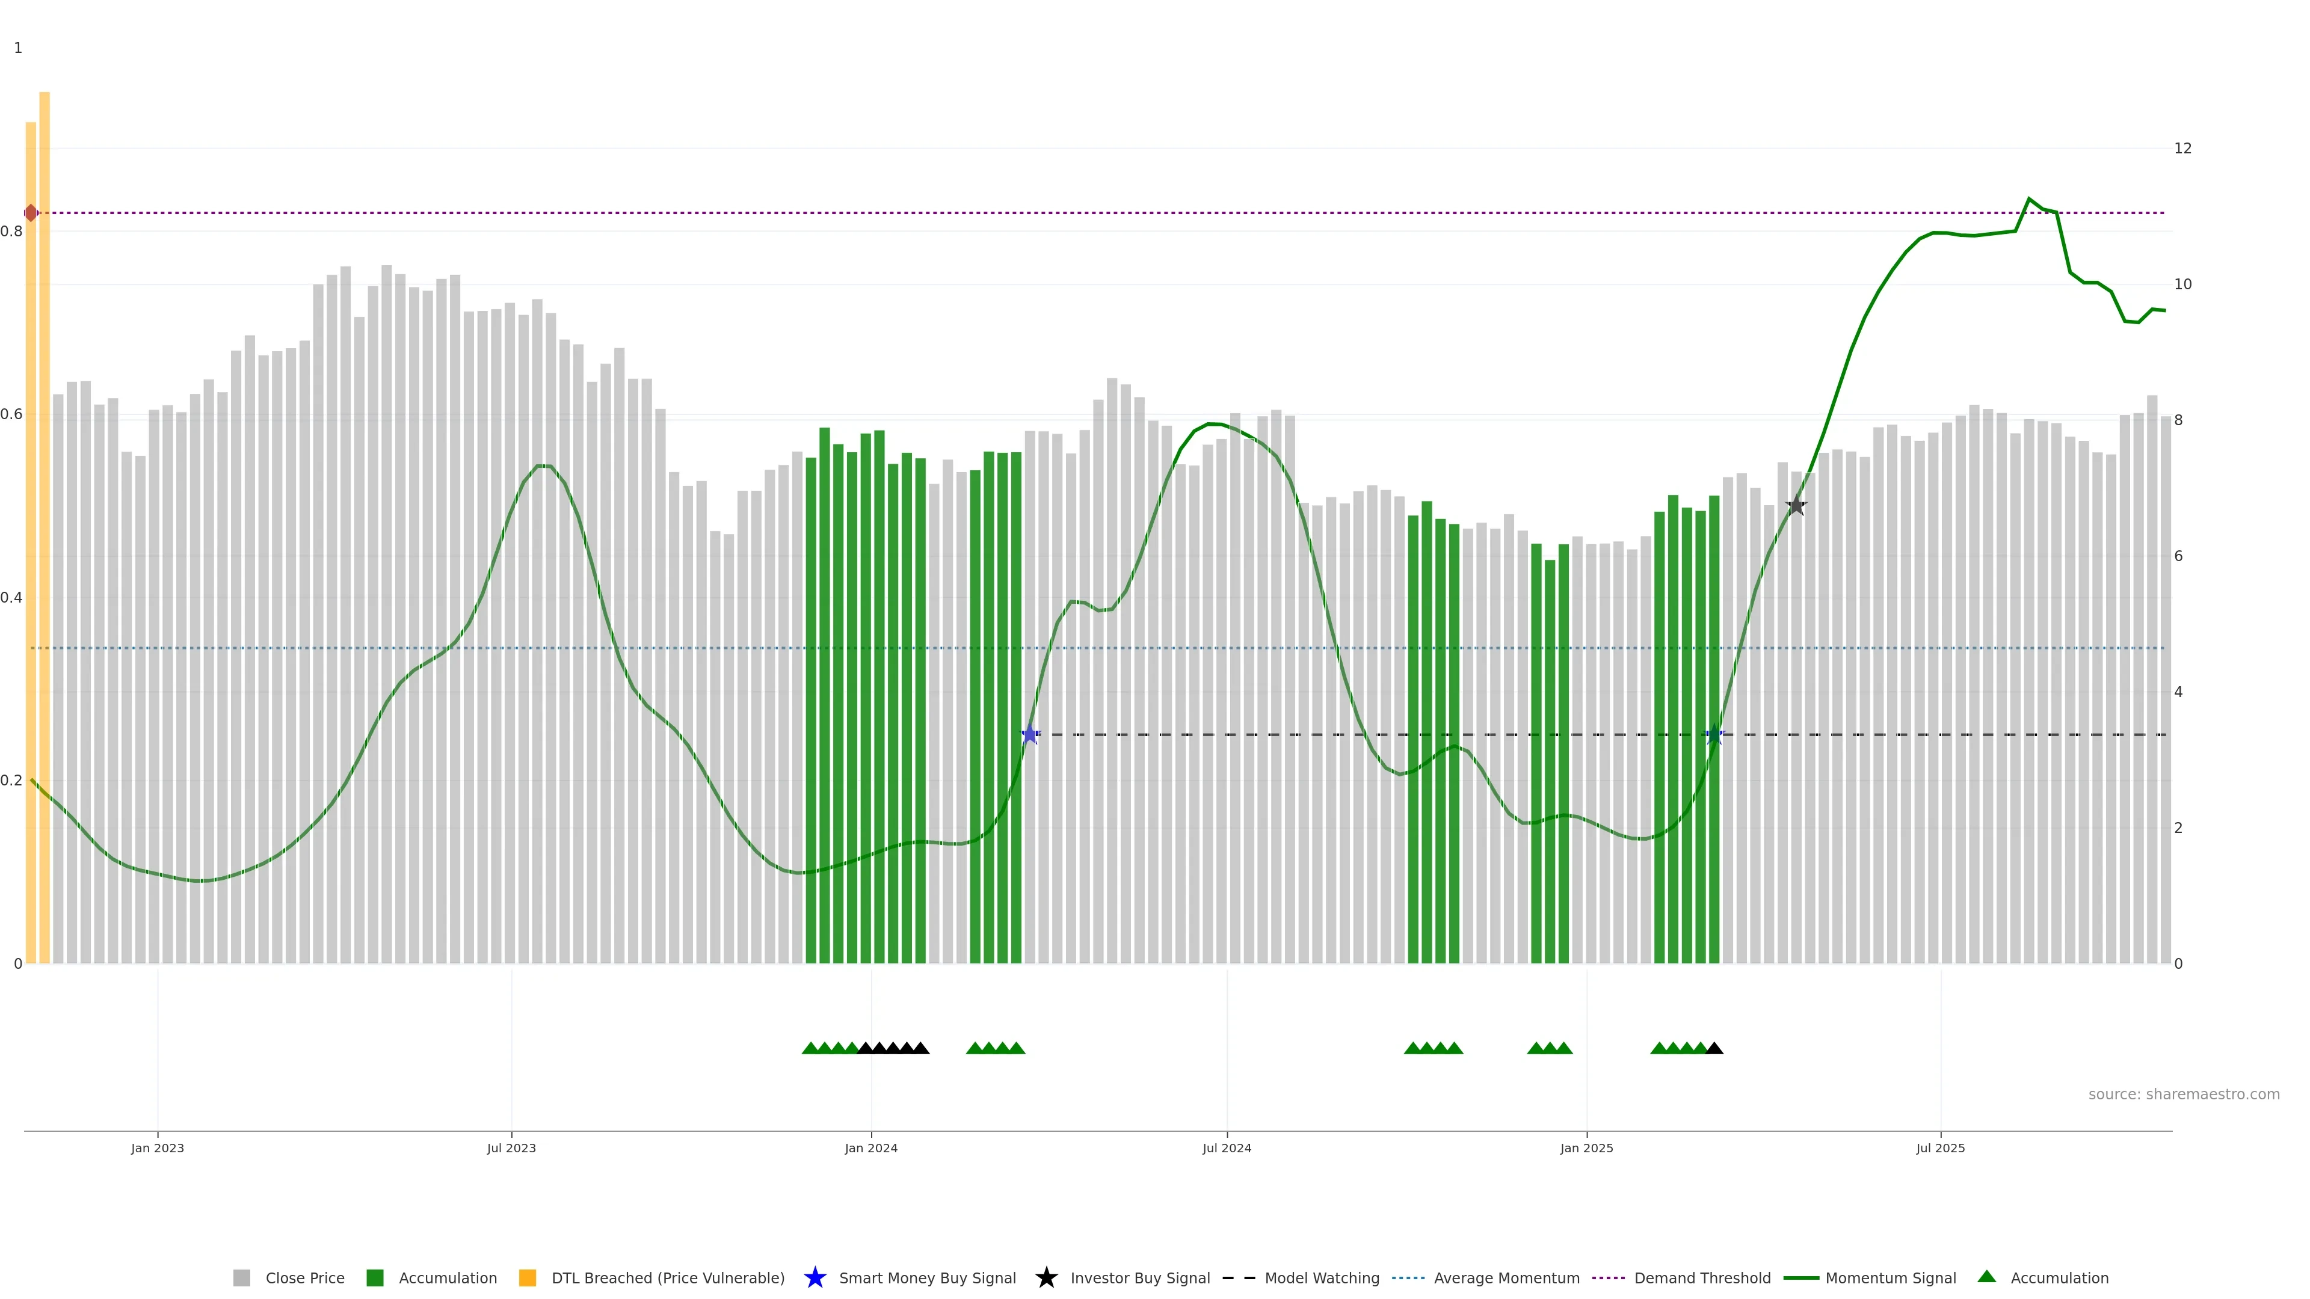Click the Smart Money Buy Signal legend star
This screenshot has width=2310, height=1299.
pyautogui.click(x=815, y=1277)
